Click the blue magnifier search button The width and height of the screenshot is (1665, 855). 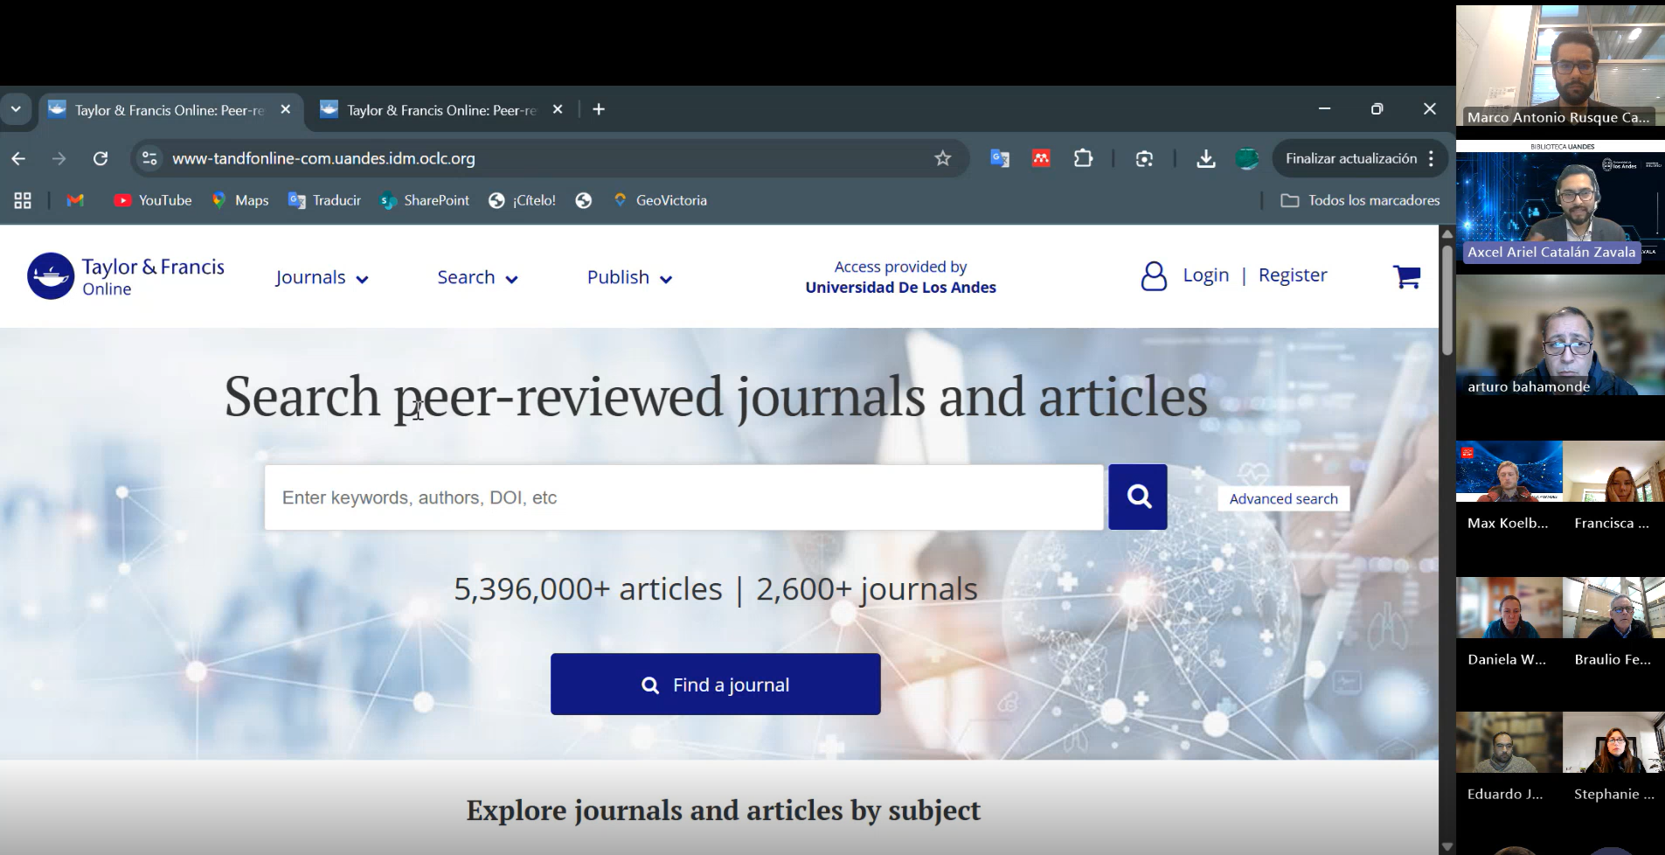coord(1138,497)
